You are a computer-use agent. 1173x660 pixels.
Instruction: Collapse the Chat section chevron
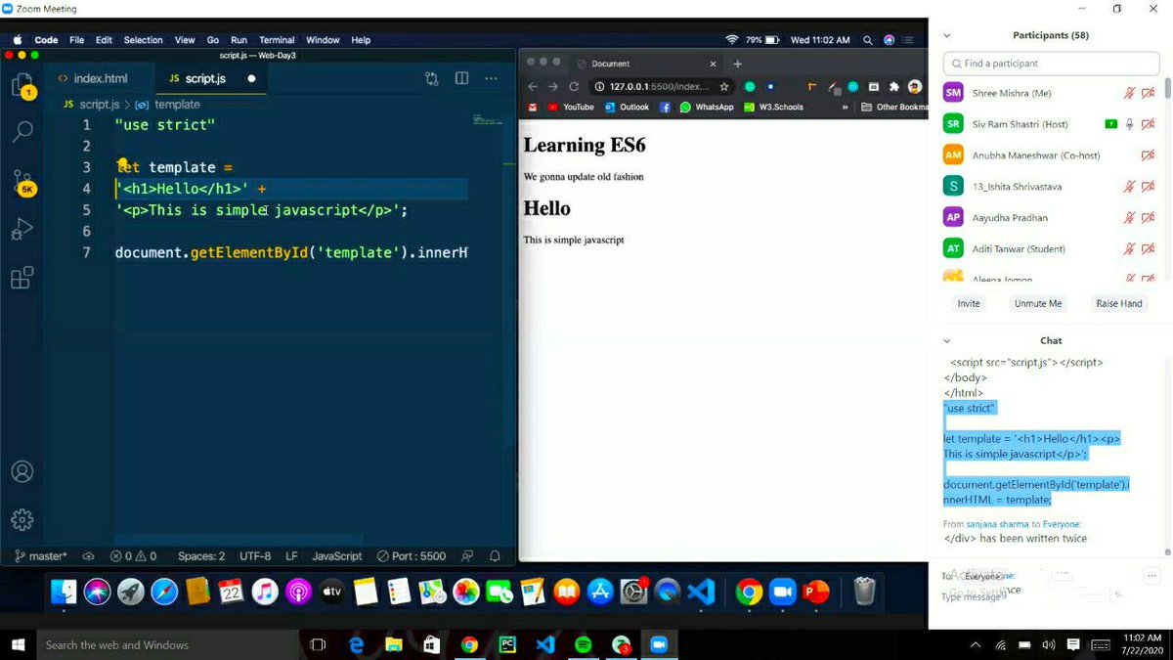pyautogui.click(x=944, y=340)
